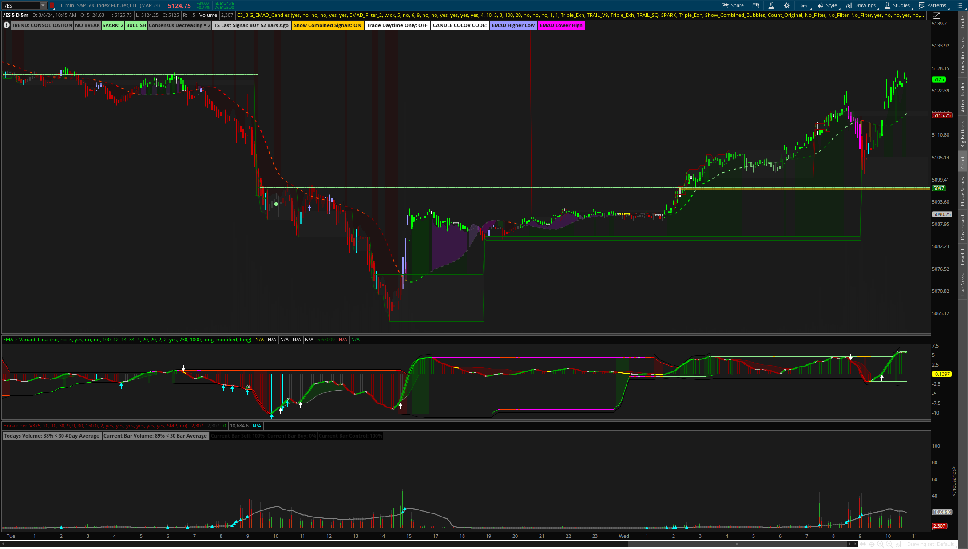Click the /ES 5 D 5m chart label
Image resolution: width=968 pixels, height=549 pixels.
16,15
